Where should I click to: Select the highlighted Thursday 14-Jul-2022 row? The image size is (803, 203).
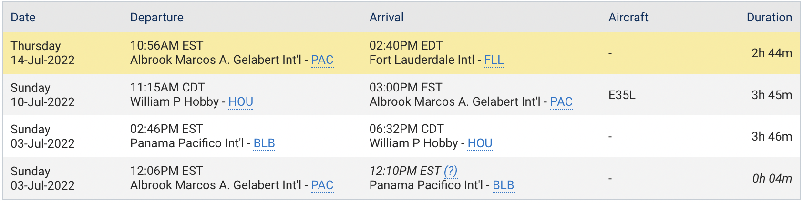[x=401, y=53]
